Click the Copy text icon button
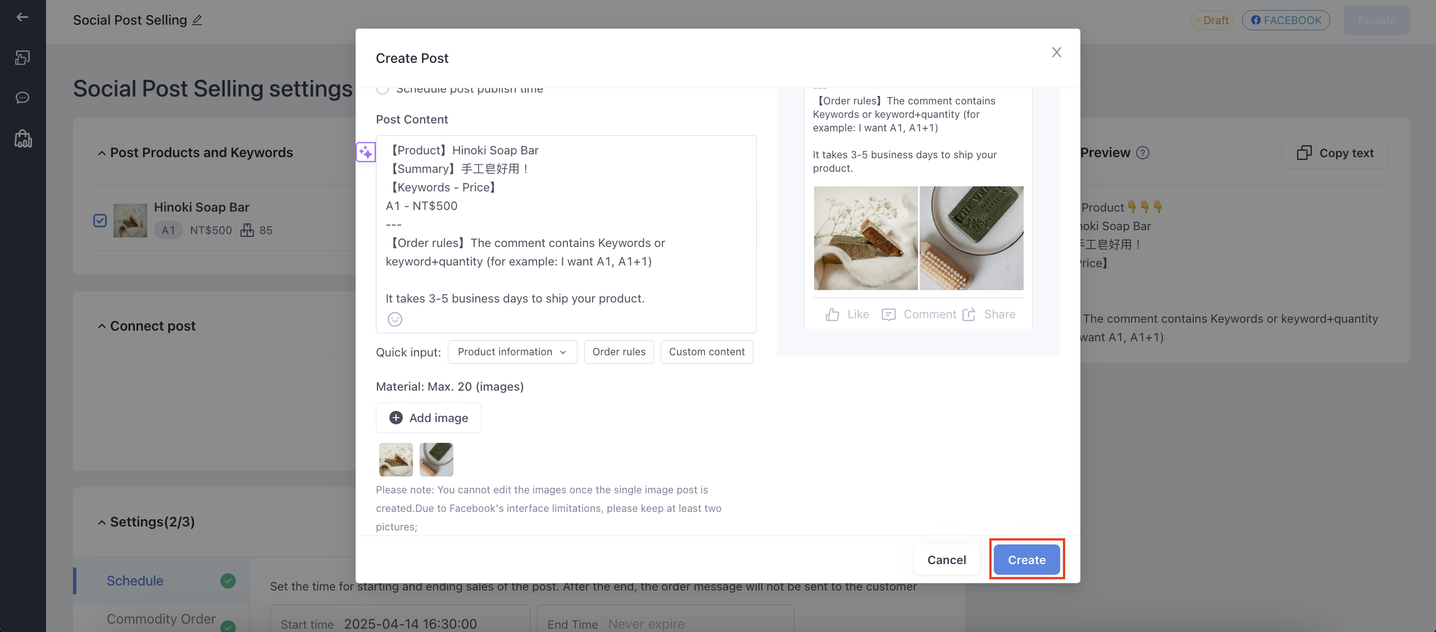Viewport: 1436px width, 632px height. pos(1335,153)
